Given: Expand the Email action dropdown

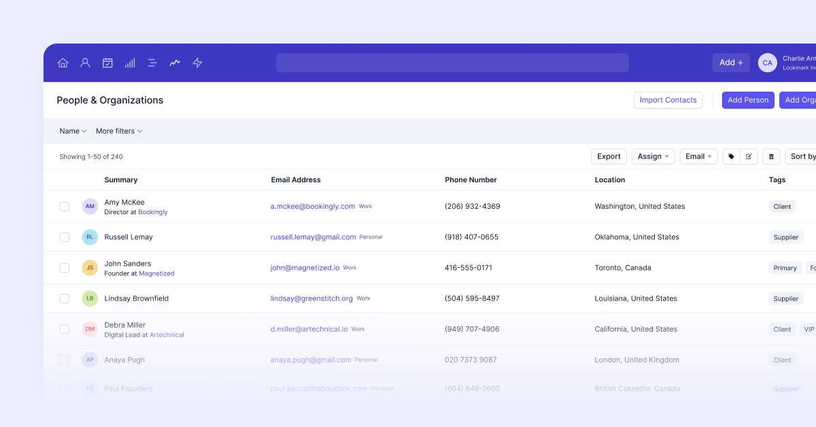Looking at the screenshot, I should coord(698,156).
